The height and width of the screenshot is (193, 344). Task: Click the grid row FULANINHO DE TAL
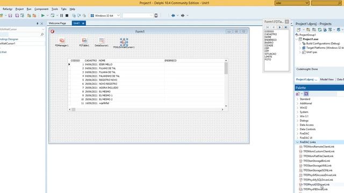[x=147, y=76]
